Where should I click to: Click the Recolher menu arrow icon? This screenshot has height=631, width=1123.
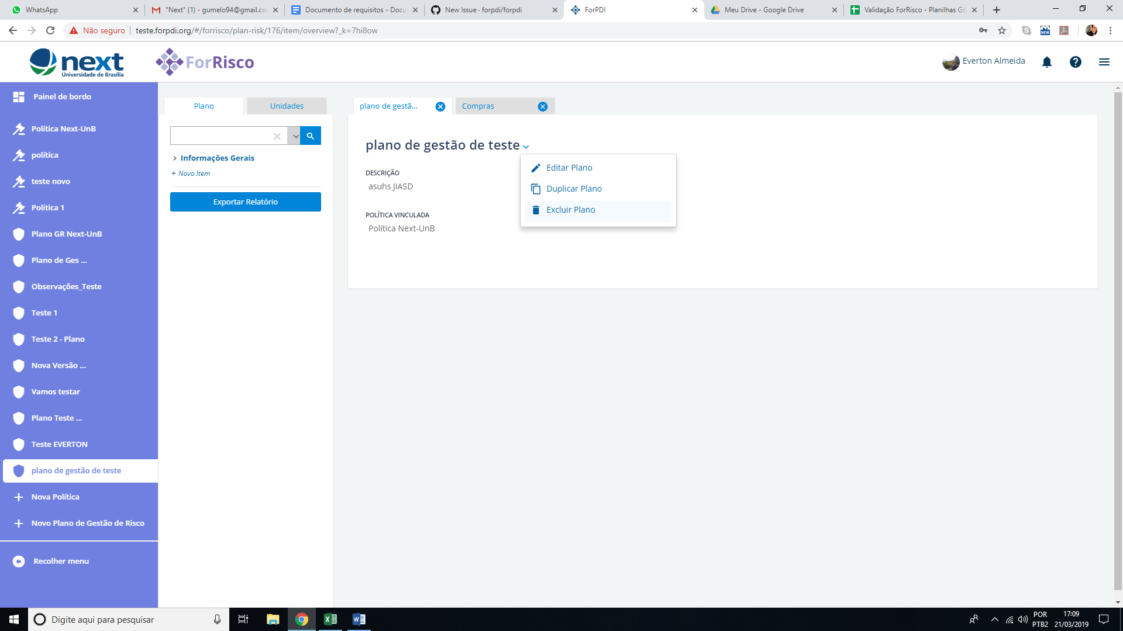point(19,561)
